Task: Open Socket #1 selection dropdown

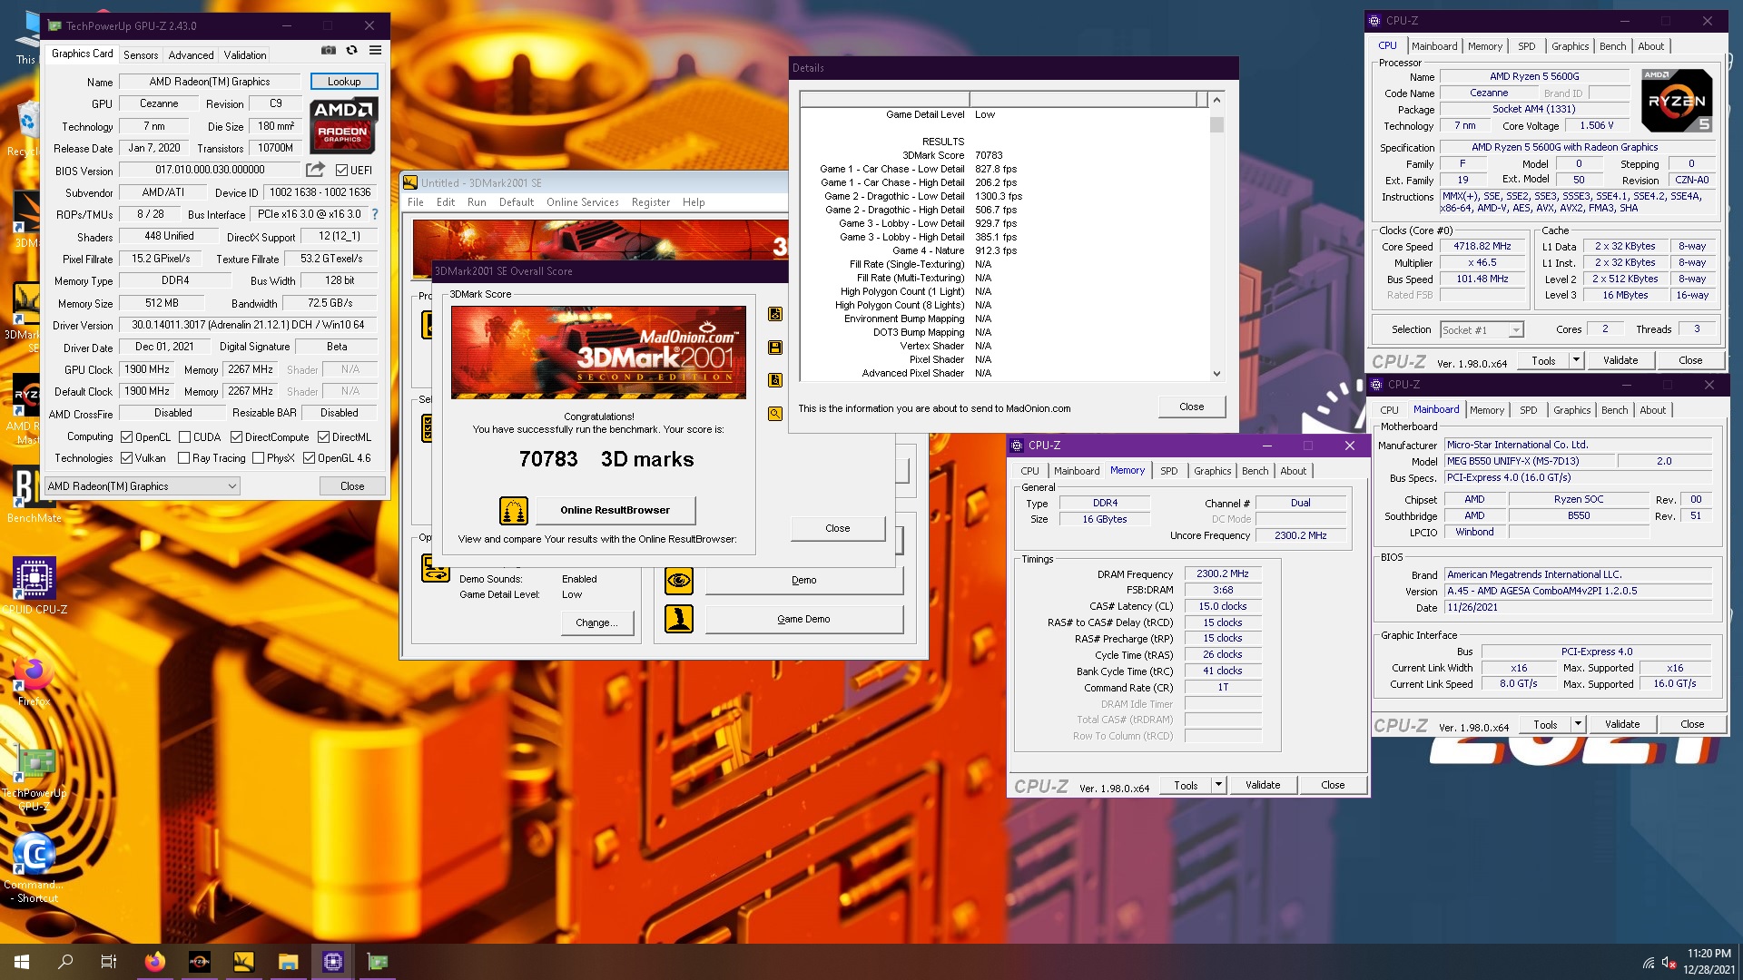Action: (1482, 330)
